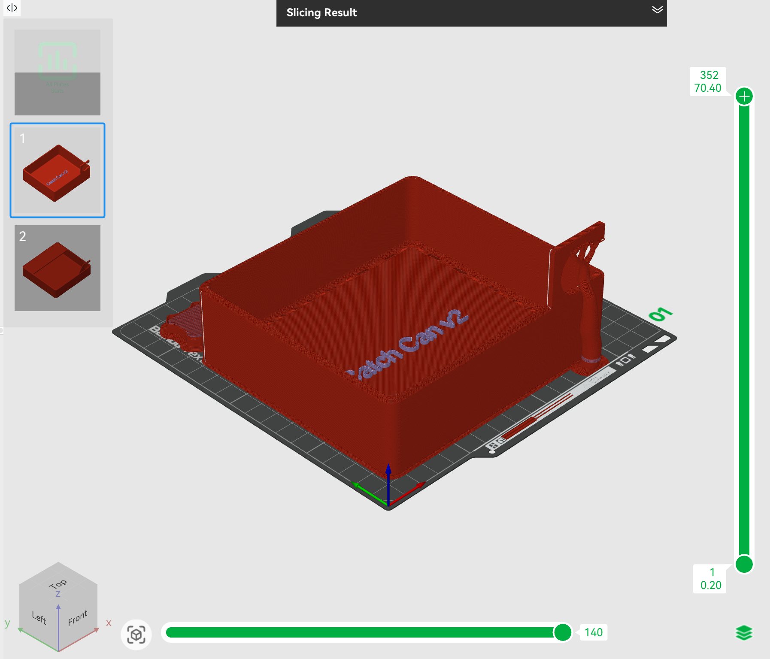This screenshot has width=770, height=659.
Task: Click the Slicing Result title text
Action: coord(321,12)
